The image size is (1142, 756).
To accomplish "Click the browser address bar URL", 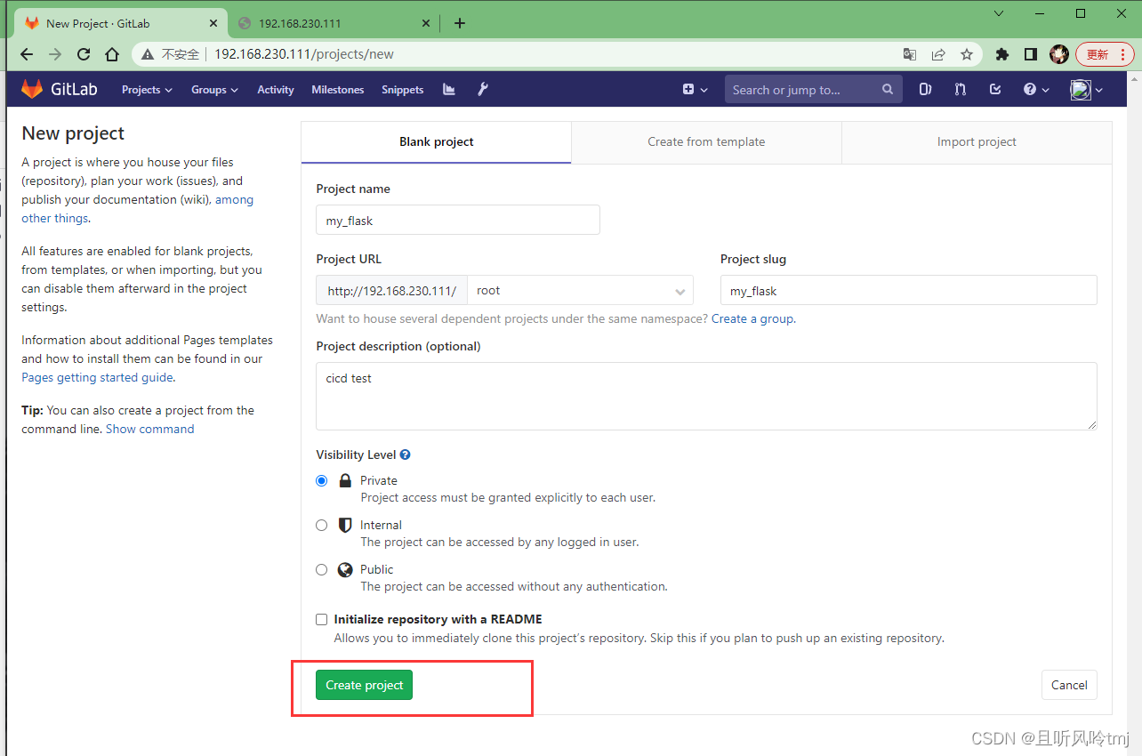I will pos(304,54).
